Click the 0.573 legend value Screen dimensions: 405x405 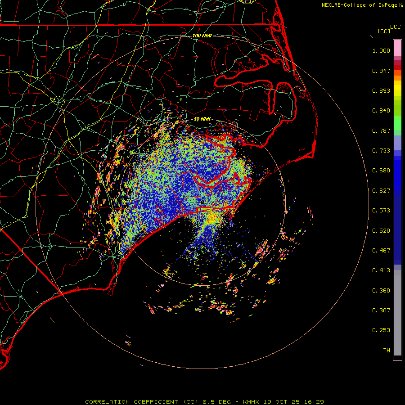[x=381, y=211]
